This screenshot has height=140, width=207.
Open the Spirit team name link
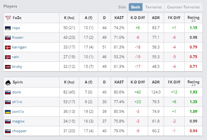17,82
